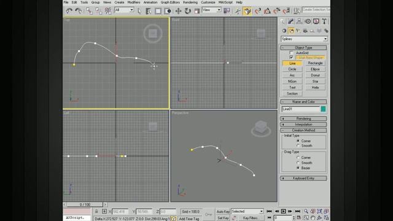Enable the AutoGrid checkbox
This screenshot has height=221, width=393.
pyautogui.click(x=291, y=53)
